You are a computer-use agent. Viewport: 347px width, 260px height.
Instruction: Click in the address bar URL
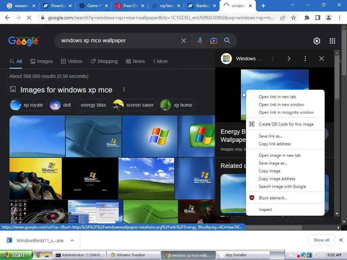[161, 18]
